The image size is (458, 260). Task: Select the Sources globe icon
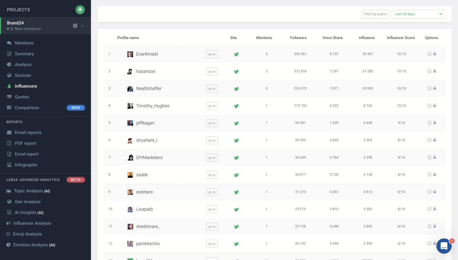click(x=8, y=75)
